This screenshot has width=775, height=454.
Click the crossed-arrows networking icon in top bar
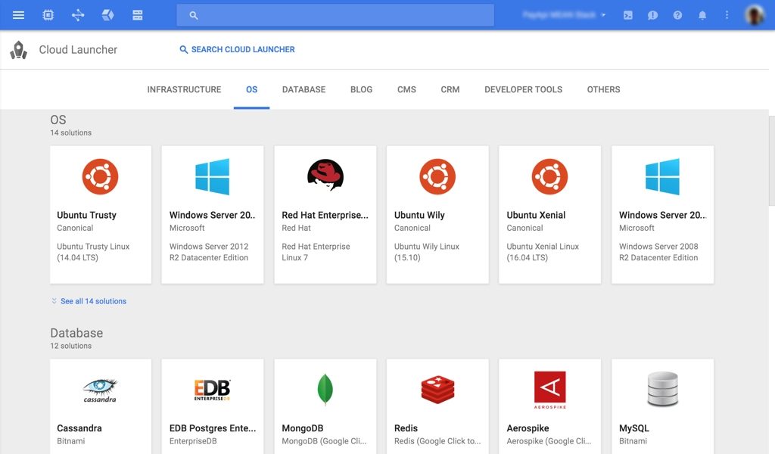click(x=78, y=15)
